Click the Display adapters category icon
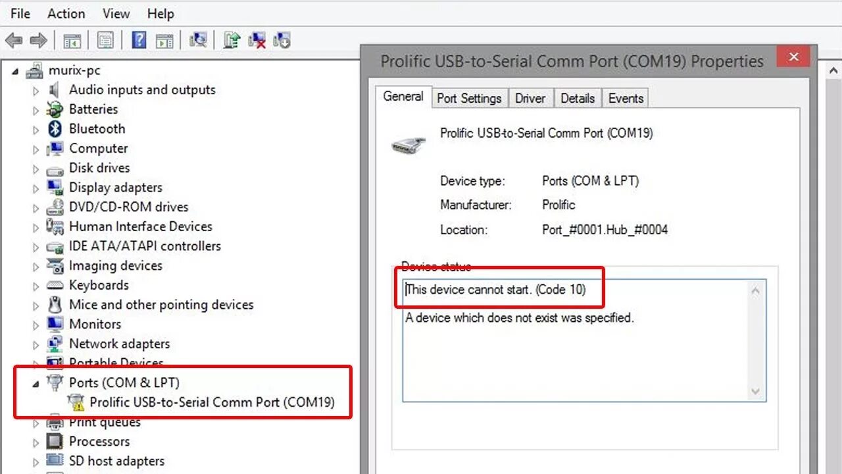The height and width of the screenshot is (474, 842). tap(55, 188)
